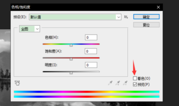Focus the 饱和度(A) value field

pyautogui.click(x=91, y=51)
